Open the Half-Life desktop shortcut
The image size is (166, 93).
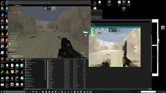click(x=7, y=85)
